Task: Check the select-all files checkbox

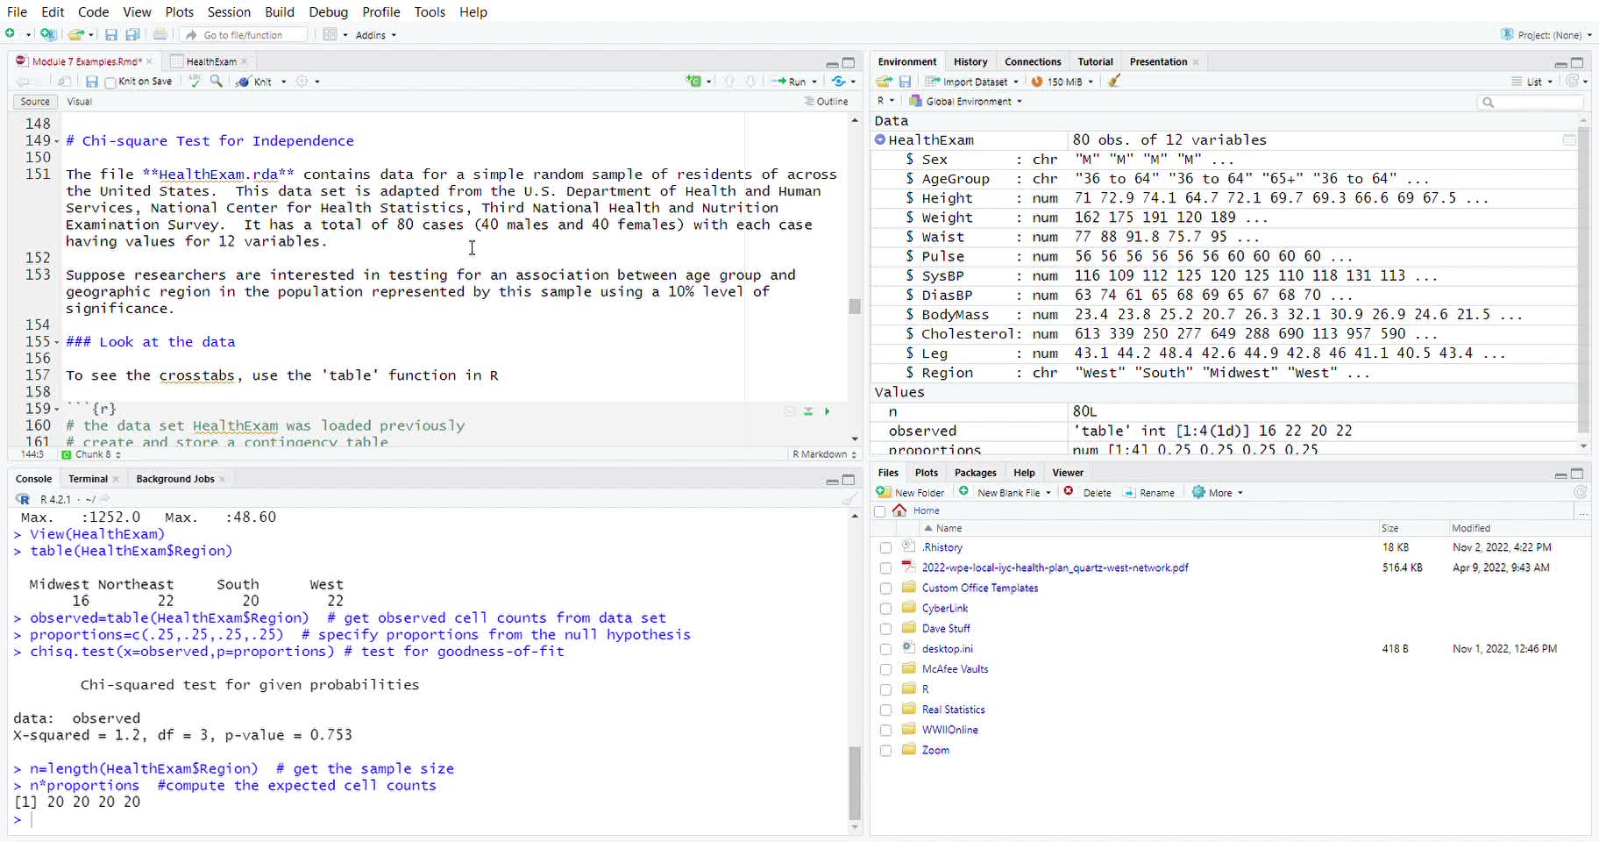Action: pos(880,511)
